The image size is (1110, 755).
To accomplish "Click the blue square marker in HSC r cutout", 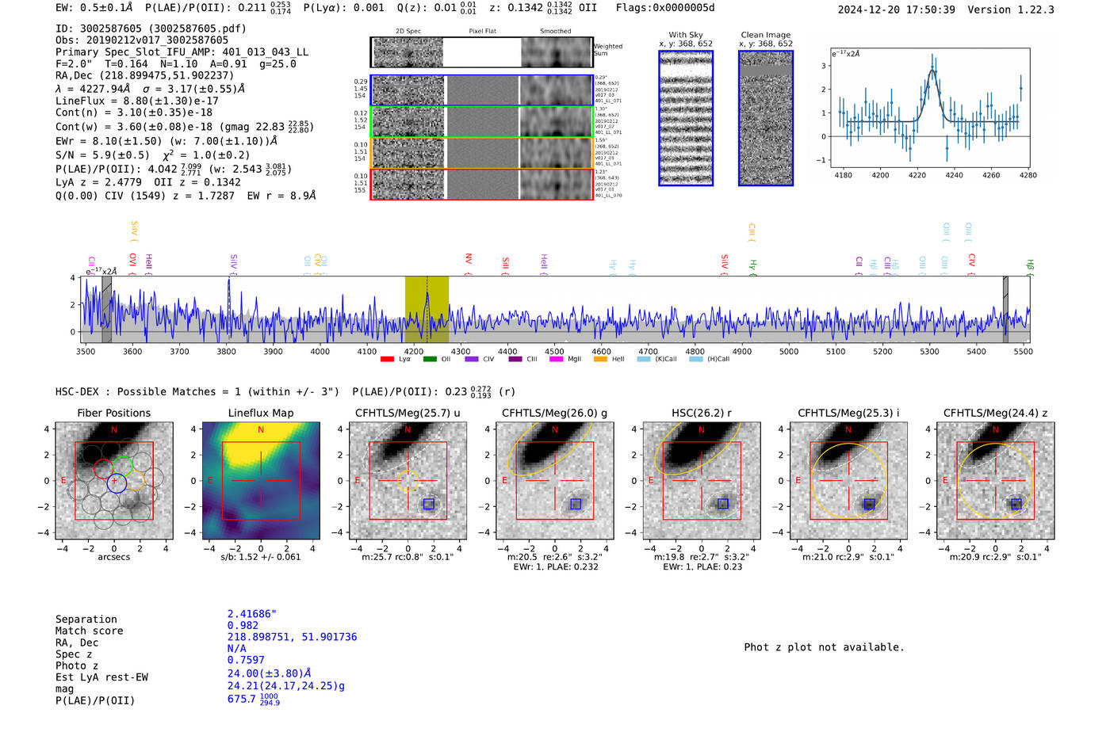I will point(722,504).
